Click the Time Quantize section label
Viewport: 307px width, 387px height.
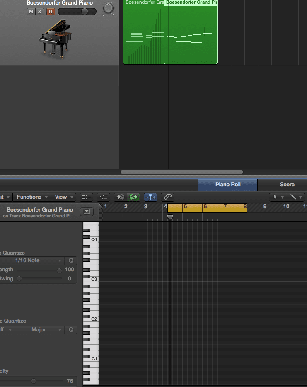point(12,253)
